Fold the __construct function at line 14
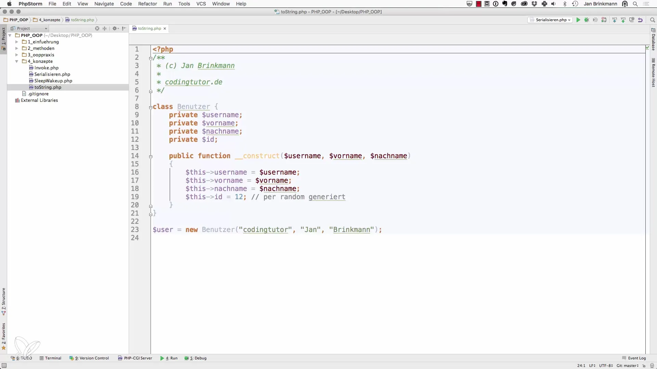Screen dimensions: 657x369 [151, 157]
